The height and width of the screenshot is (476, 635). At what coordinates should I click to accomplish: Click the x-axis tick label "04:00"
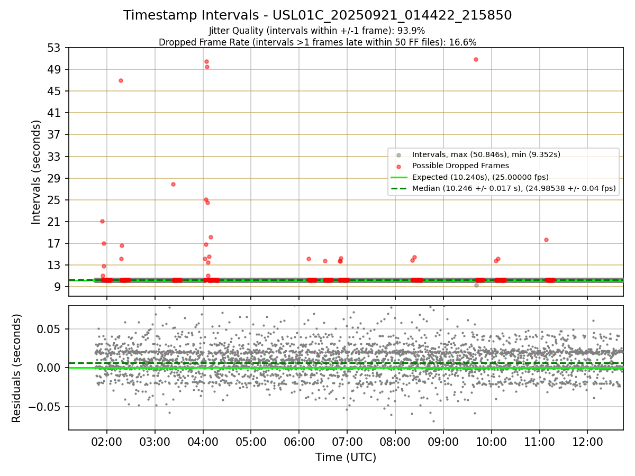point(203,442)
